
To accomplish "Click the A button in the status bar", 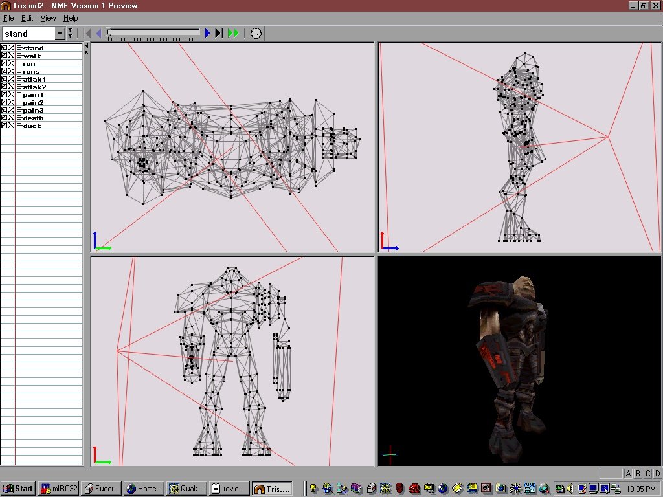I will pyautogui.click(x=628, y=473).
